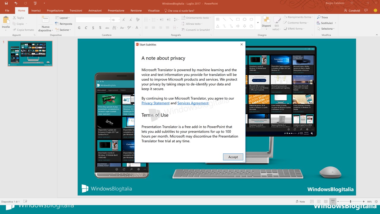
Task: Toggle underline S formatting
Action: 93,28
